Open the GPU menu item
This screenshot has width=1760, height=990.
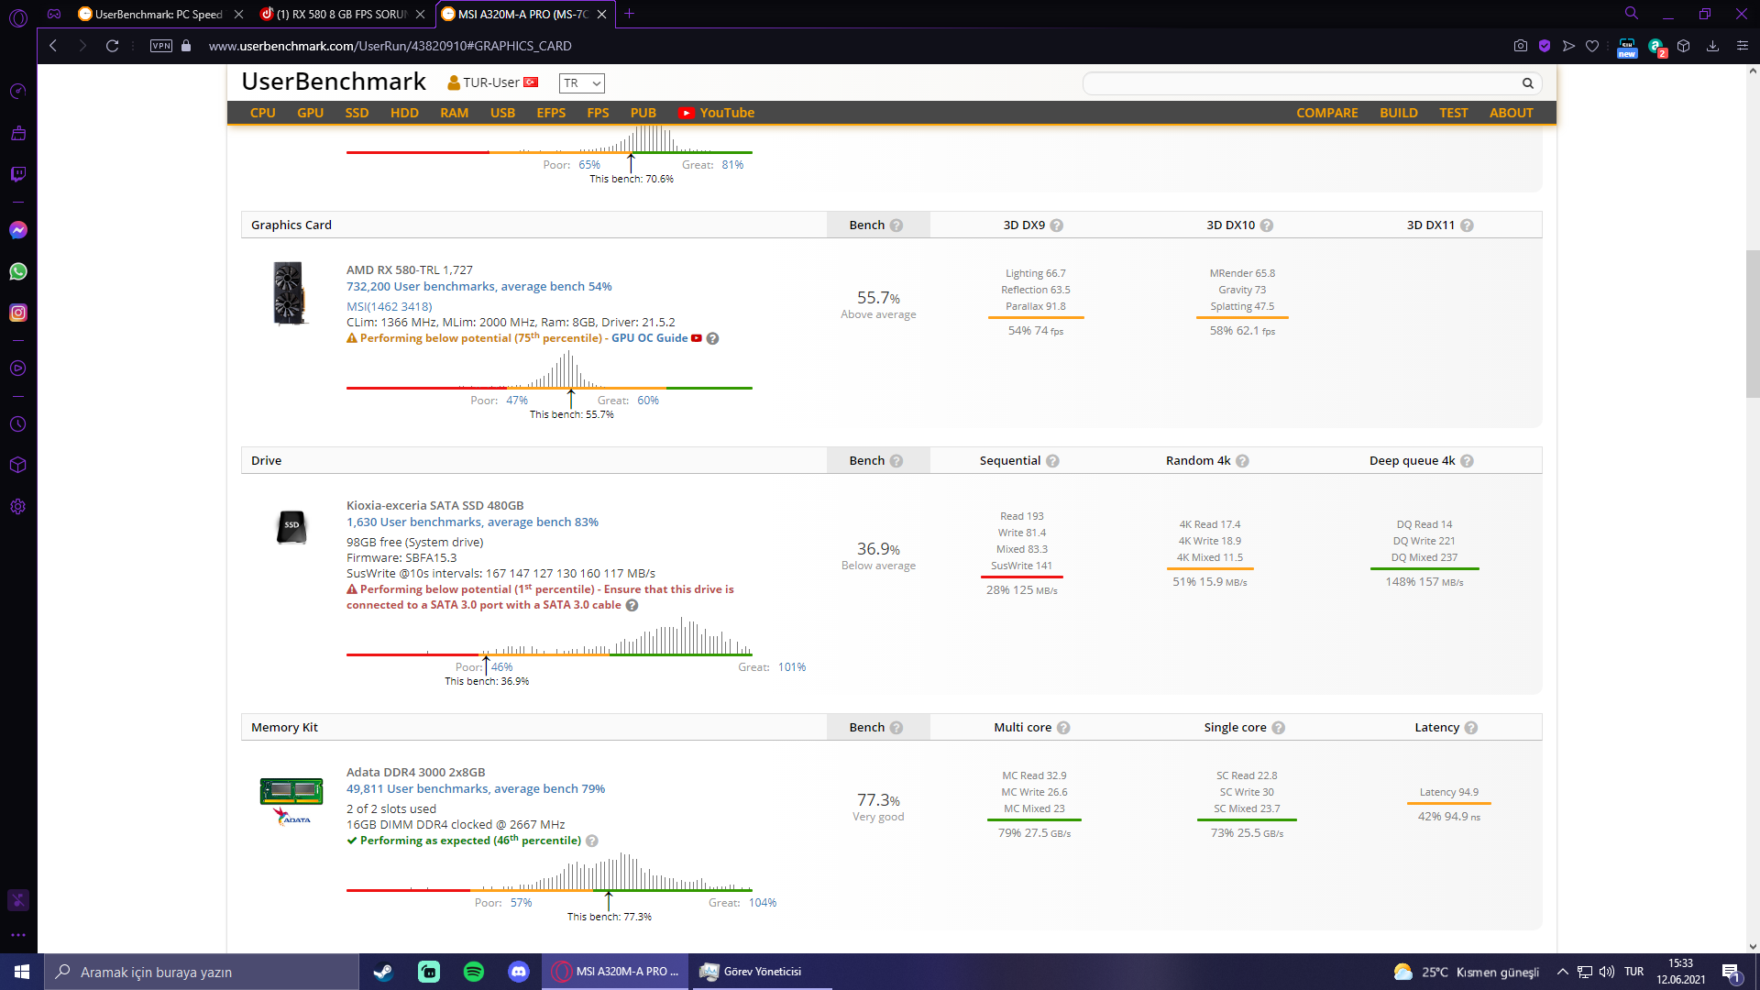310,113
